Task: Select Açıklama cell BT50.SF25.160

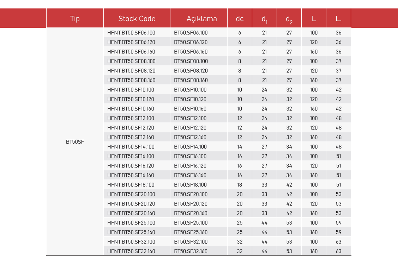Action: (x=191, y=232)
